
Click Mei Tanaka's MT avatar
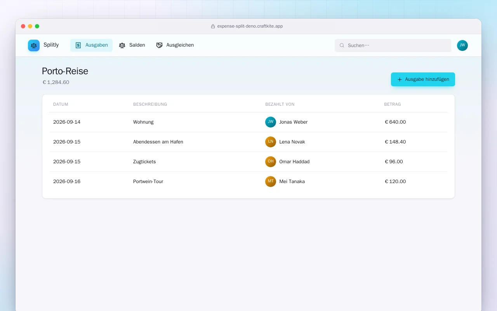click(x=271, y=182)
